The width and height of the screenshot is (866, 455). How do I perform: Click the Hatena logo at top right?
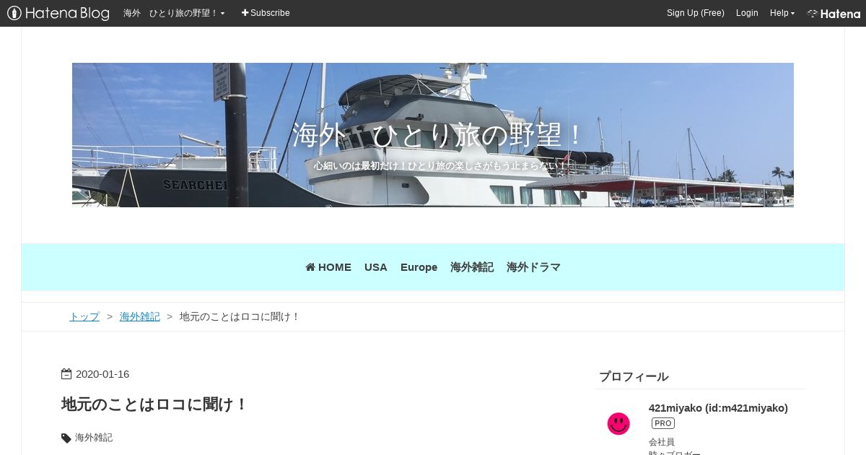[x=834, y=14]
